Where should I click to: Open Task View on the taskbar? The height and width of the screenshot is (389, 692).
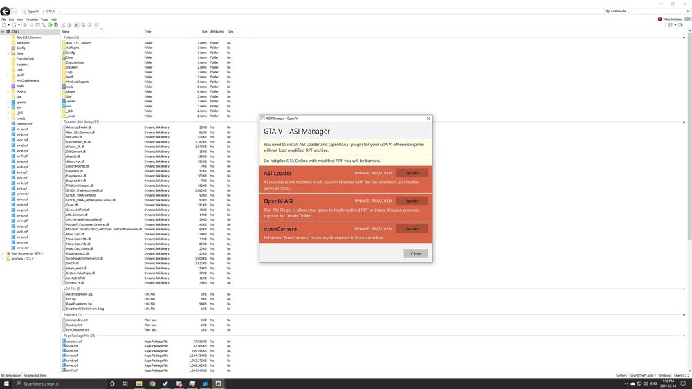pyautogui.click(x=125, y=383)
